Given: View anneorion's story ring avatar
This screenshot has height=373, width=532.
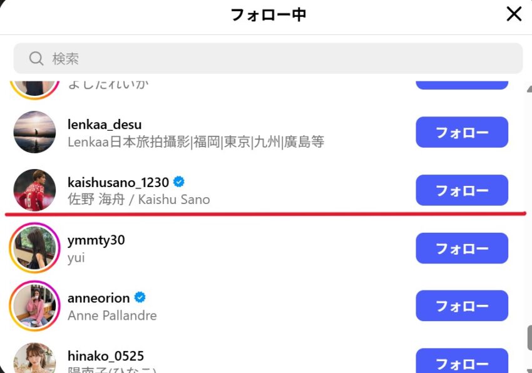Looking at the screenshot, I should point(34,306).
